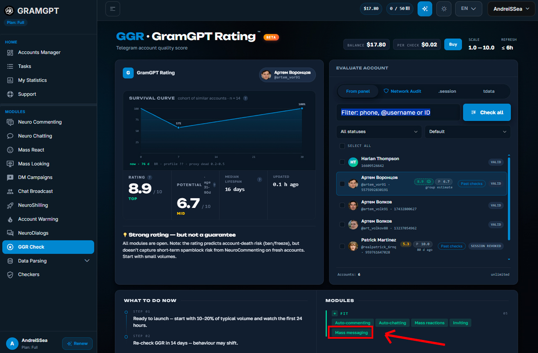Click the Buy button
The image size is (538, 353).
coord(453,44)
